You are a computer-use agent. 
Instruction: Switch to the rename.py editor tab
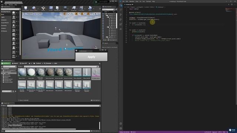pyautogui.click(x=128, y=4)
